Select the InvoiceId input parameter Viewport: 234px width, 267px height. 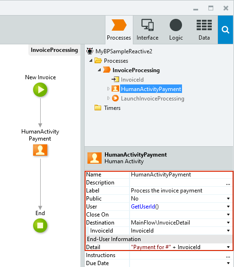click(132, 80)
